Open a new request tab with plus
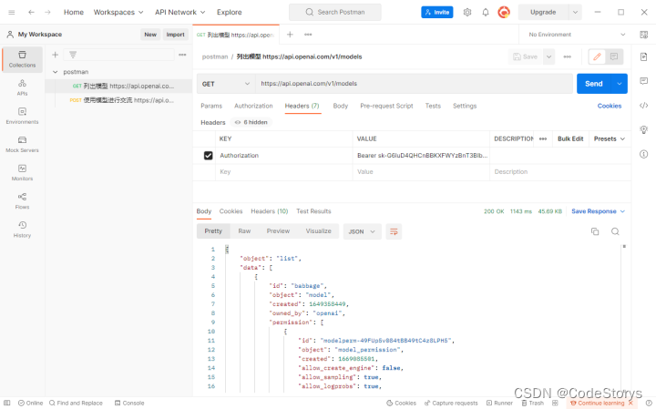The width and height of the screenshot is (656, 409). point(290,35)
